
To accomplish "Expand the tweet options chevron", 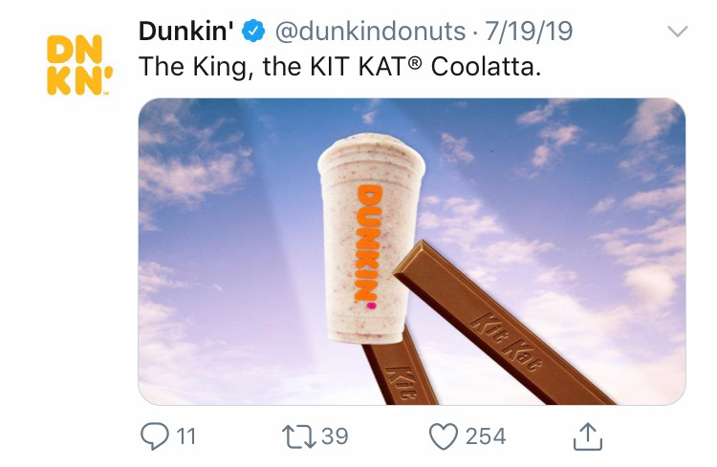I will [x=677, y=32].
